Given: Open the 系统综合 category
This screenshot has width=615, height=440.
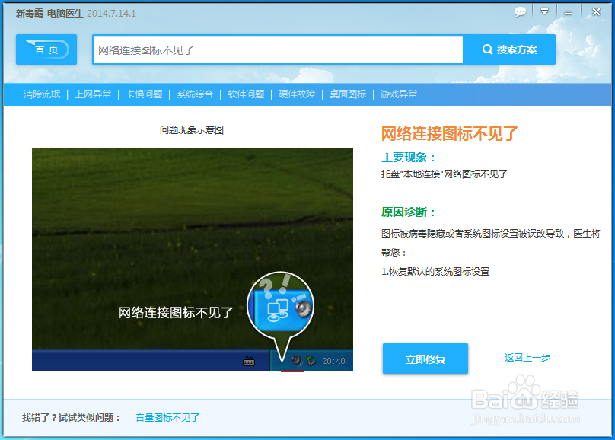Looking at the screenshot, I should click(x=195, y=94).
